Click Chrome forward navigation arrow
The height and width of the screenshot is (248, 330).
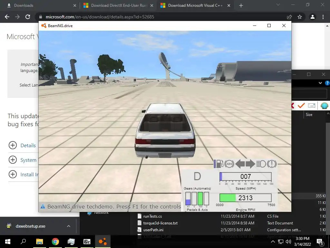click(17, 17)
